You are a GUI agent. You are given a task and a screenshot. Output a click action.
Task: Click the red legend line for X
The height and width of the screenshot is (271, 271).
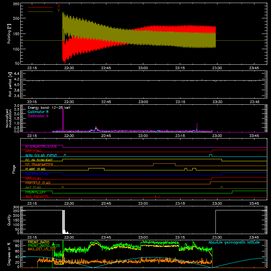(40, 7)
